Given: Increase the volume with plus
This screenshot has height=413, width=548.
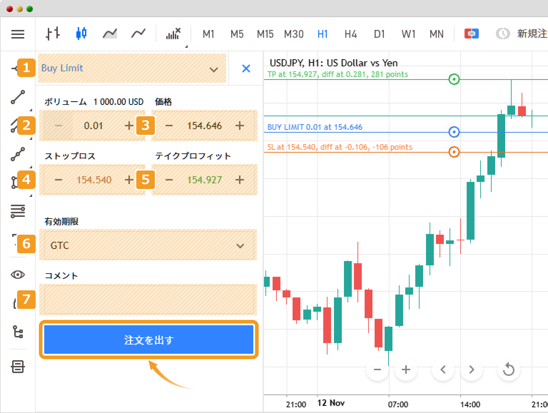Looking at the screenshot, I should pyautogui.click(x=129, y=126).
